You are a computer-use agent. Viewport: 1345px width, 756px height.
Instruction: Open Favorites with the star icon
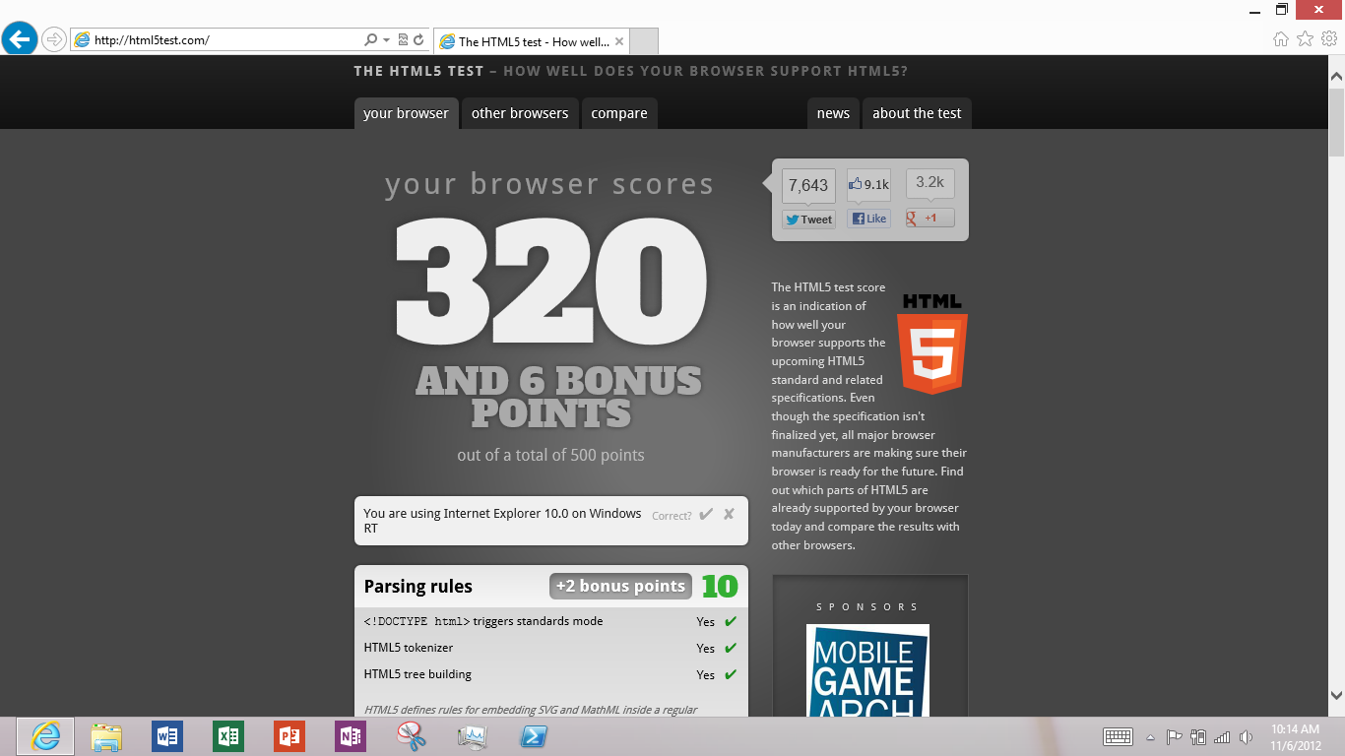[1306, 39]
